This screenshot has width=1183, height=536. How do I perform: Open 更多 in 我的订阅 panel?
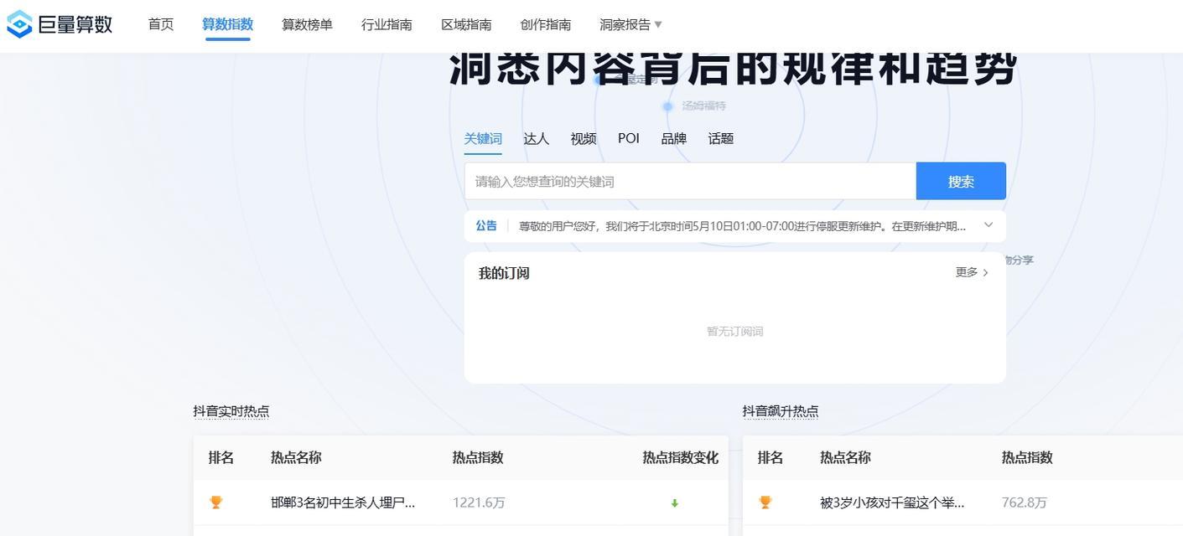pyautogui.click(x=972, y=272)
